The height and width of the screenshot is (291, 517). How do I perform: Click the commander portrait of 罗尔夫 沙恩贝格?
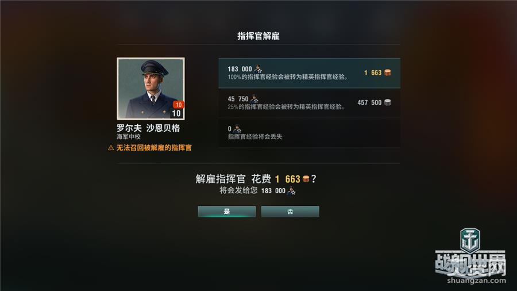tap(151, 89)
